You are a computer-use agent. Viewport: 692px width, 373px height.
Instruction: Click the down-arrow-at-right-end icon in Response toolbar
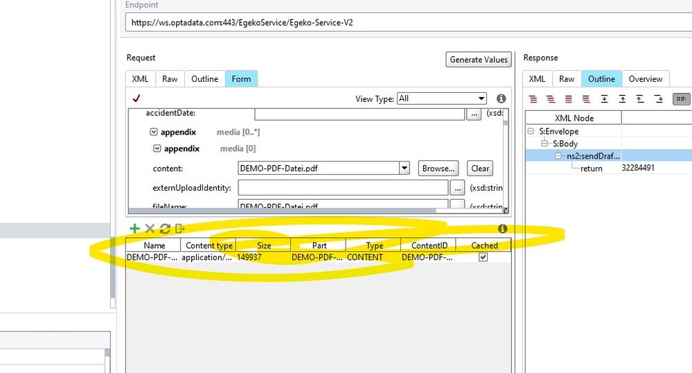click(x=659, y=98)
